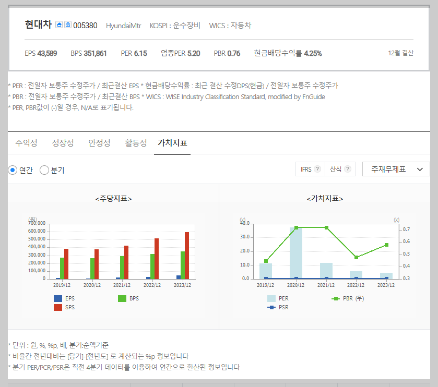Toggle the PBR (우) legend marker

(336, 298)
